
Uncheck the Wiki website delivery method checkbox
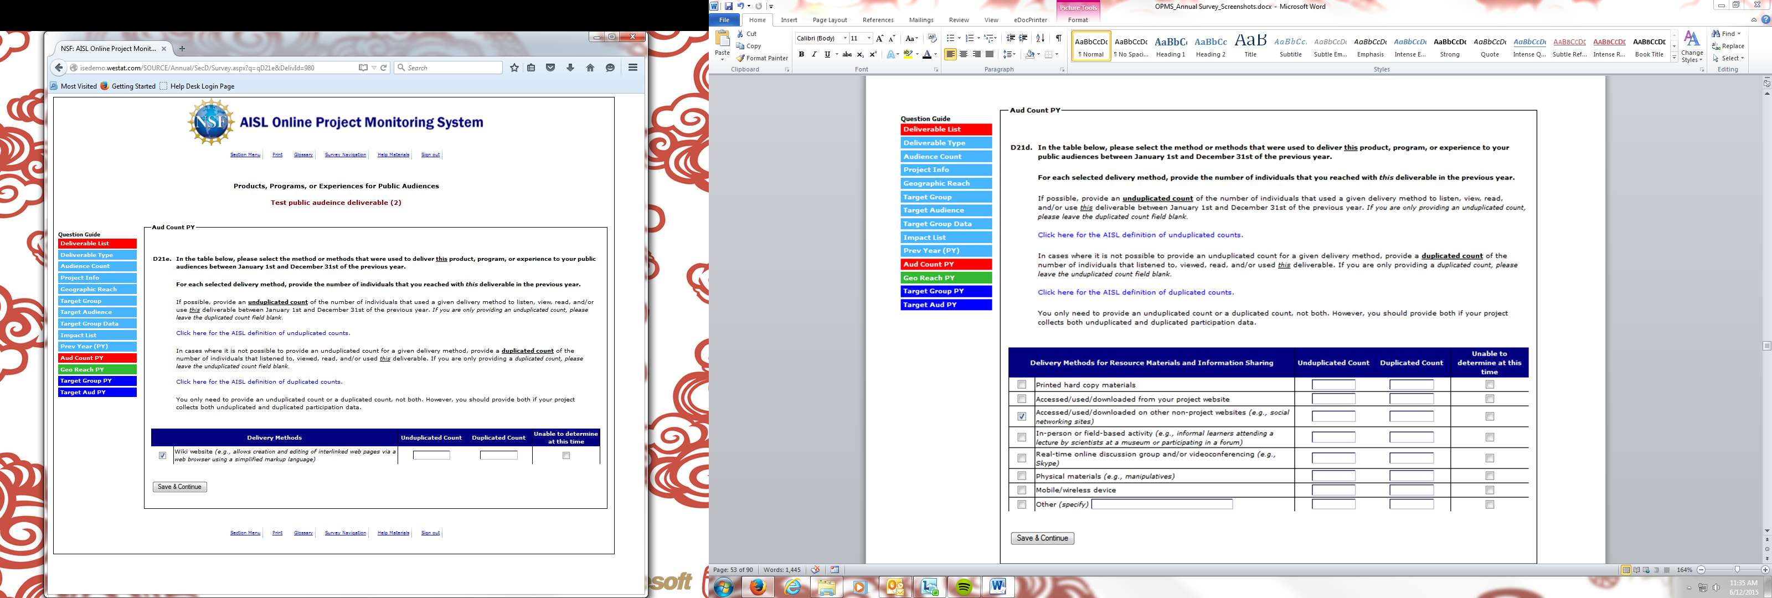click(x=162, y=456)
